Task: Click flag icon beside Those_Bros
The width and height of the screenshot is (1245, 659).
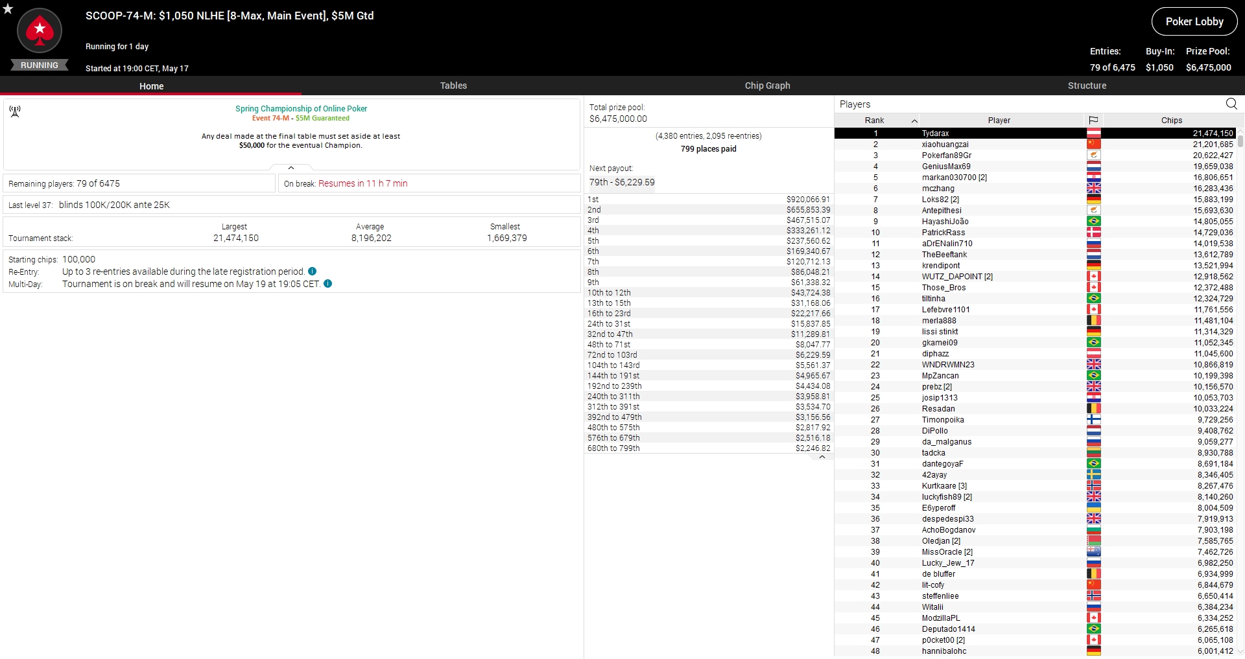Action: (1094, 288)
